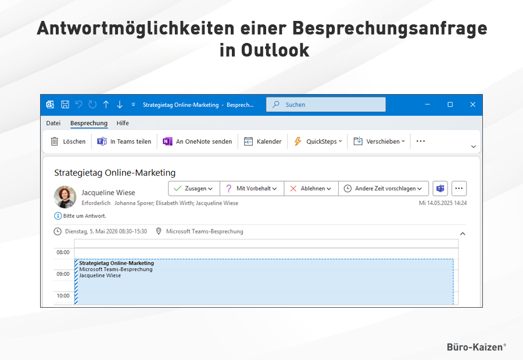Go to previous item with up arrow
The height and width of the screenshot is (360, 523).
tap(106, 105)
